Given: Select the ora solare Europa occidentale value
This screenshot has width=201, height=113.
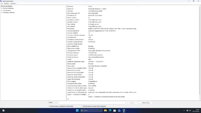Looking at the screenshot, I should pyautogui.click(x=97, y=66).
